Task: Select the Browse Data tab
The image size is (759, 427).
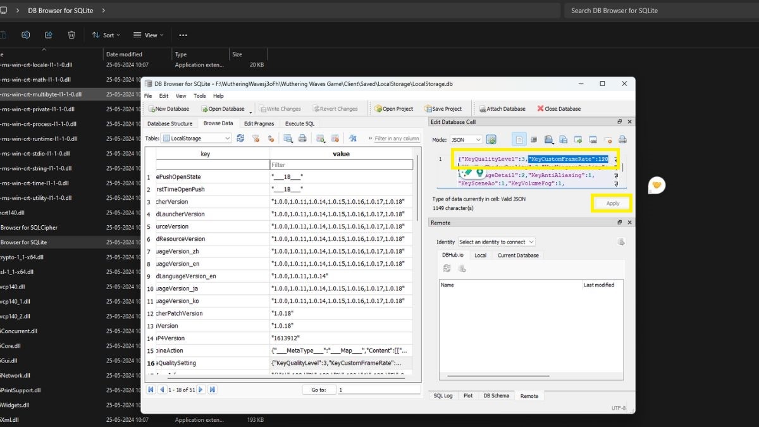Action: click(x=218, y=123)
